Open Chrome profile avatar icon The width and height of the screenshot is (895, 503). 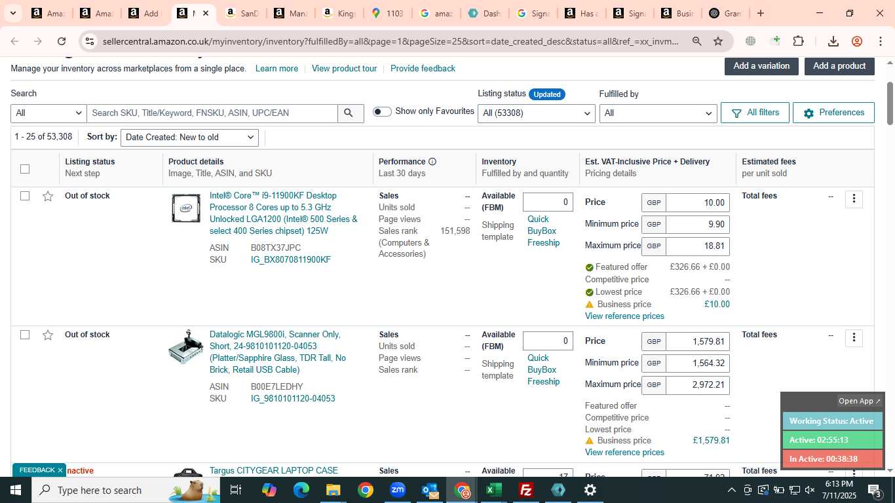click(857, 41)
